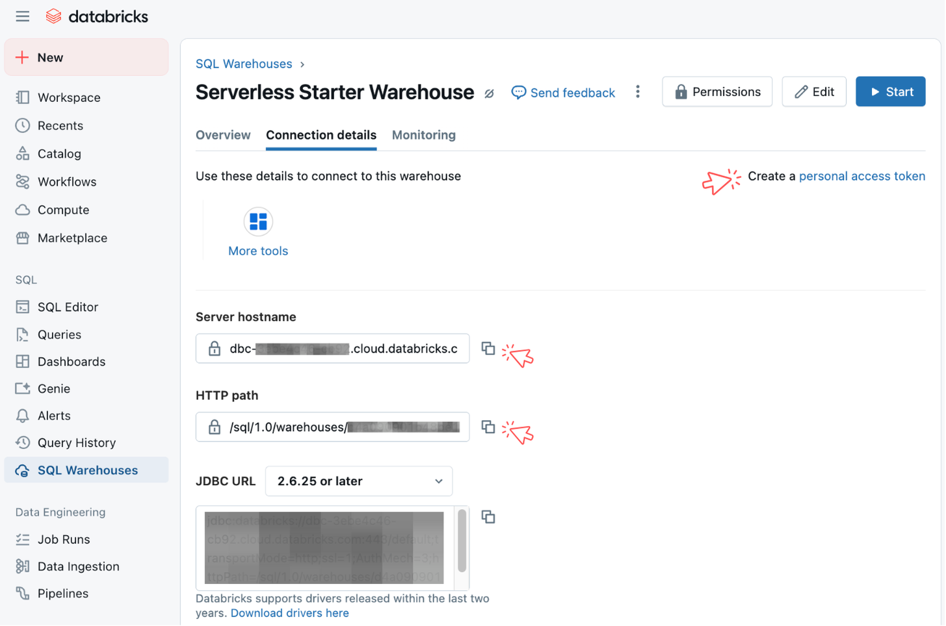Click the Job Runs list icon
The width and height of the screenshot is (946, 626).
pos(23,539)
